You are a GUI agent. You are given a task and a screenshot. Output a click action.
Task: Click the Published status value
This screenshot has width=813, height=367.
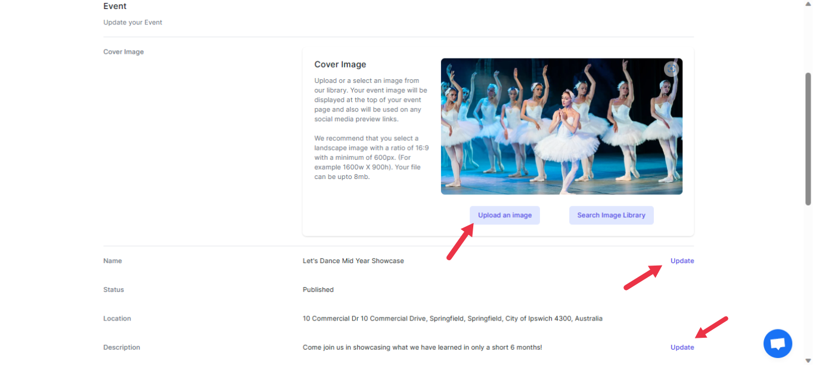click(x=318, y=289)
